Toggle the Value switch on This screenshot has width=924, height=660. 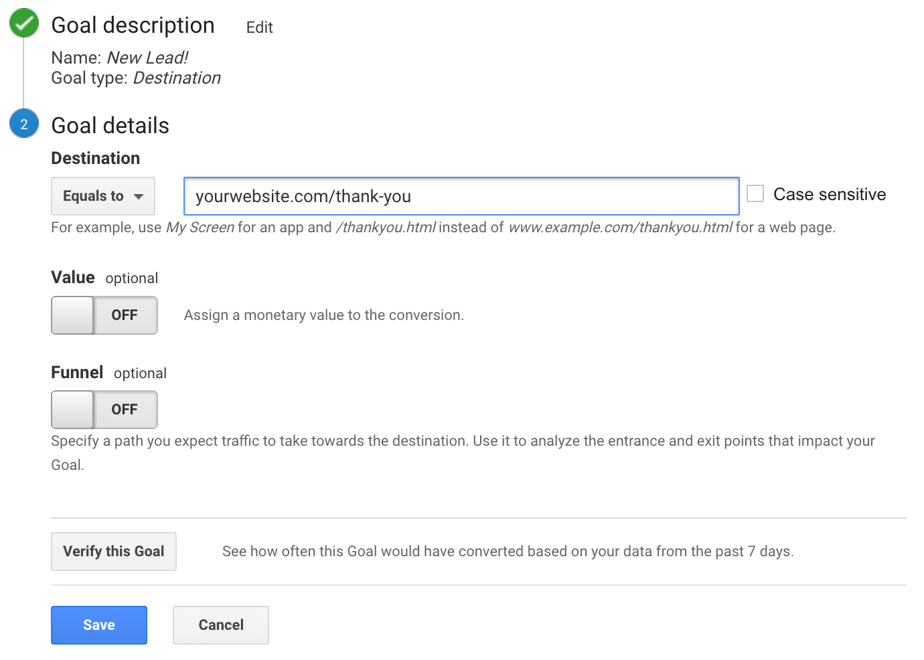tap(104, 315)
